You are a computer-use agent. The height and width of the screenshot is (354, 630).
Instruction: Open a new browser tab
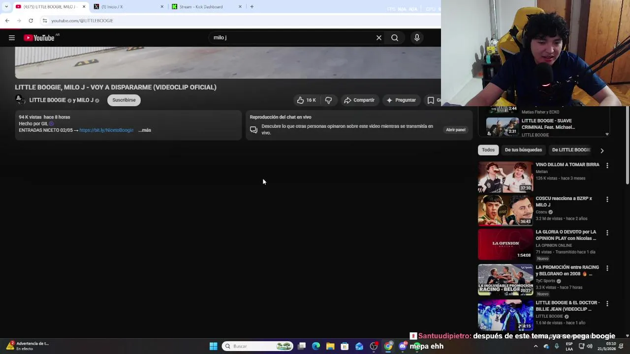(x=252, y=7)
